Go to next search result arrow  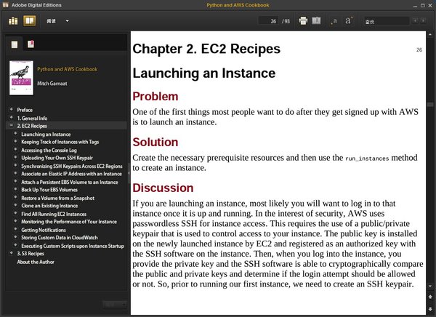[x=423, y=21]
